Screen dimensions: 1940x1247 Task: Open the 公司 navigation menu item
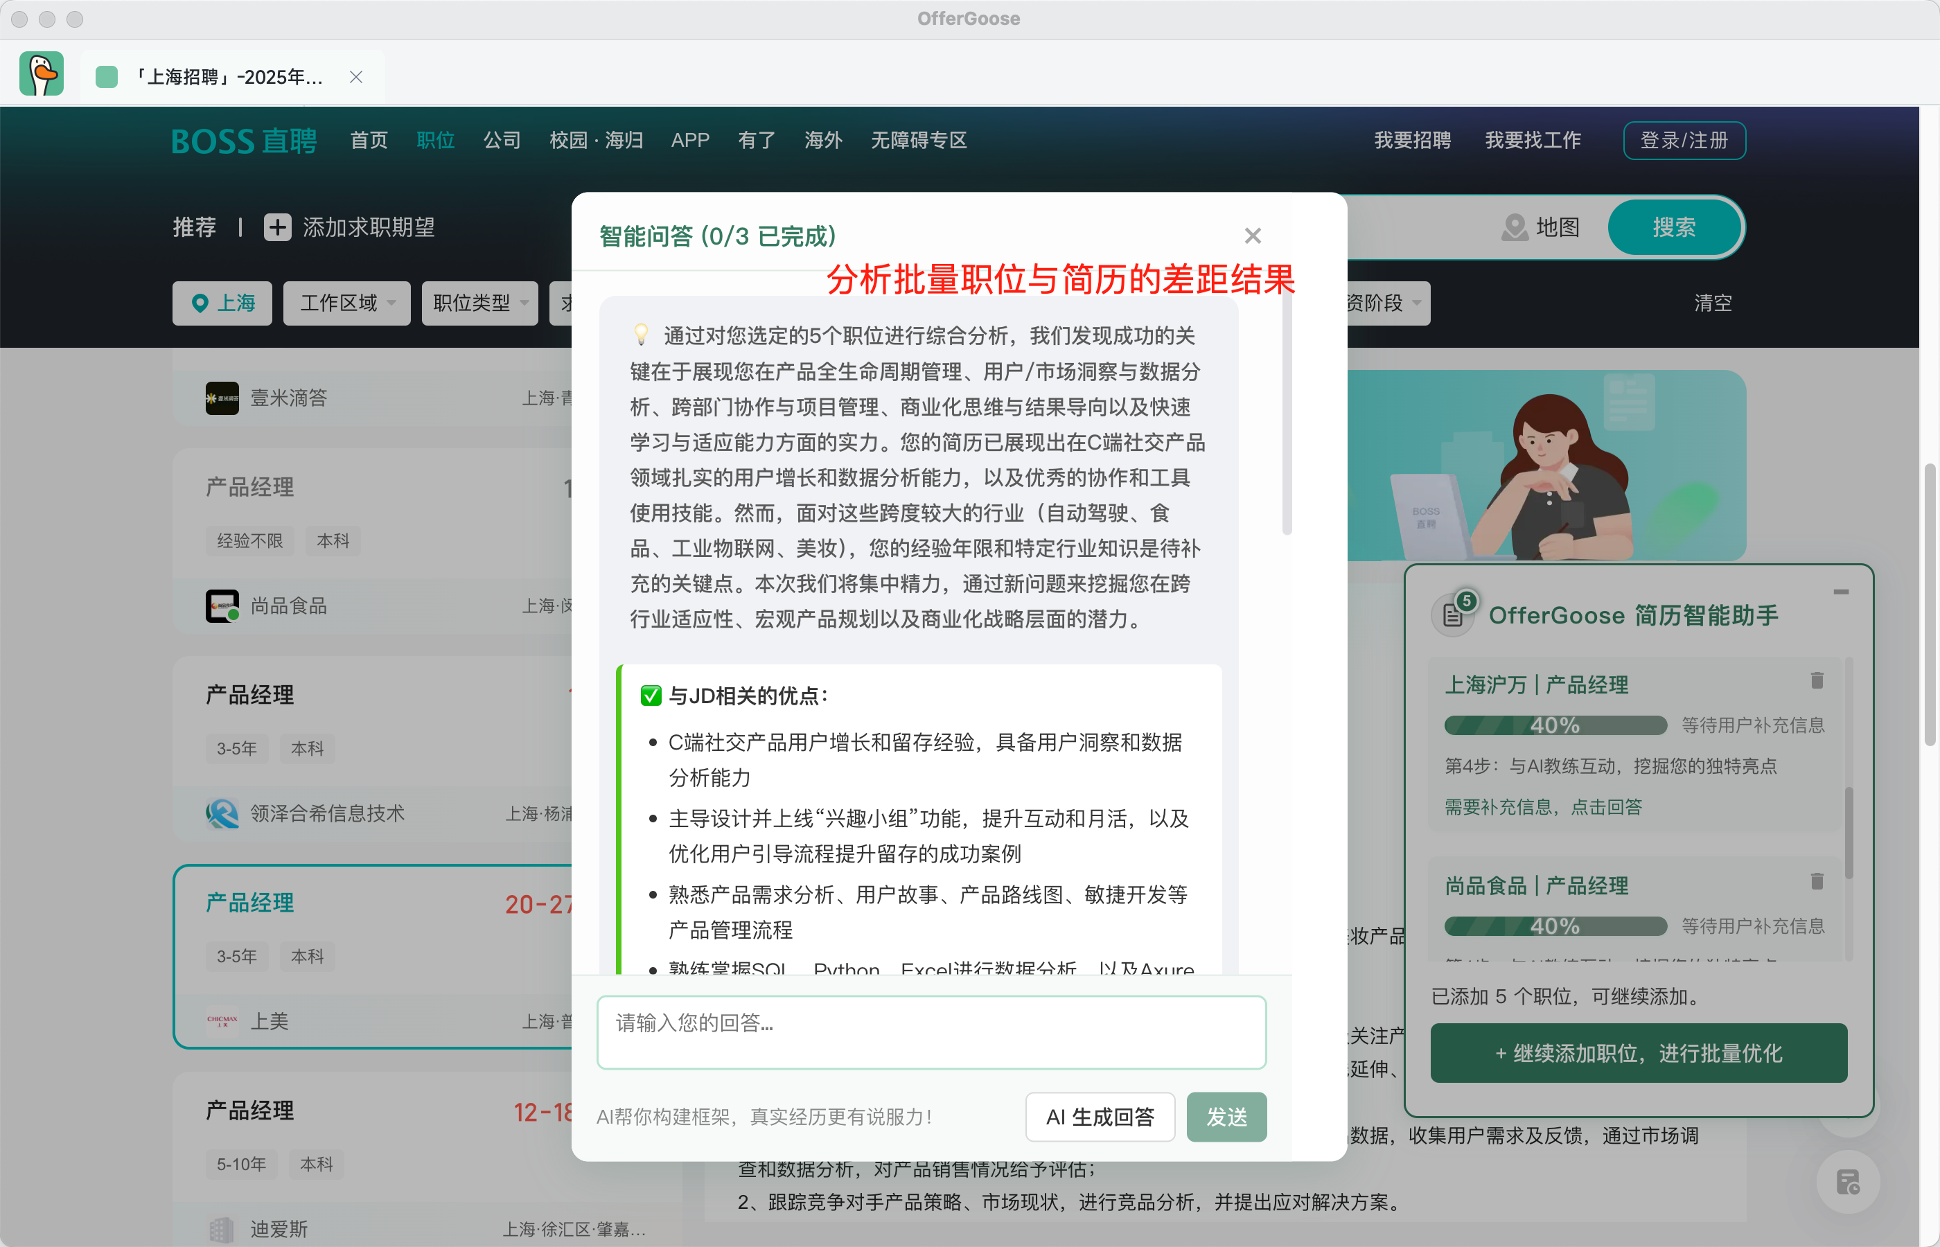coord(501,140)
